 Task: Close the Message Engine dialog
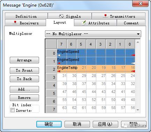pos(141,3)
